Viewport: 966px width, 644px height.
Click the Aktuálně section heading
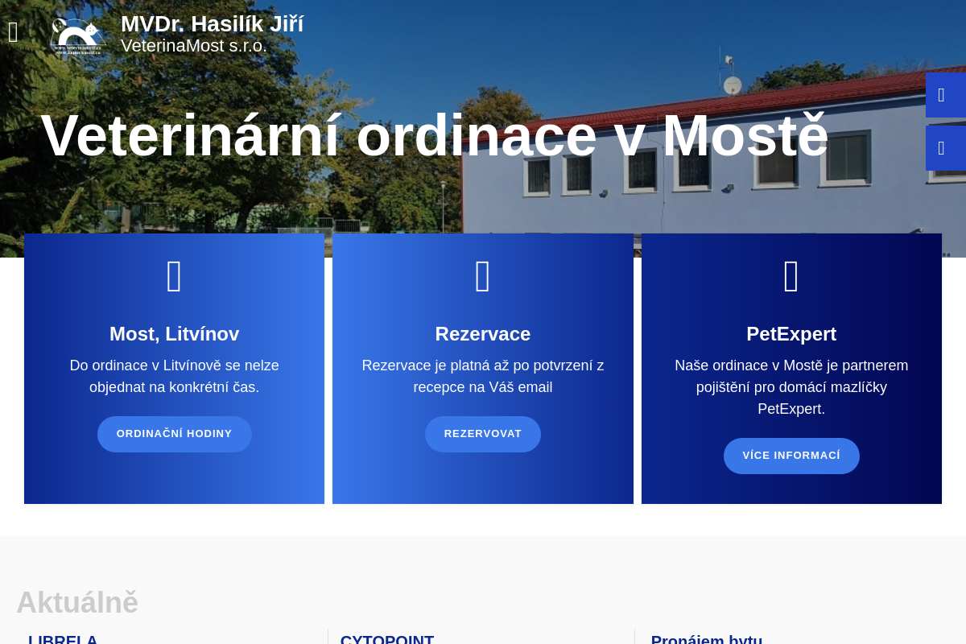click(x=77, y=602)
